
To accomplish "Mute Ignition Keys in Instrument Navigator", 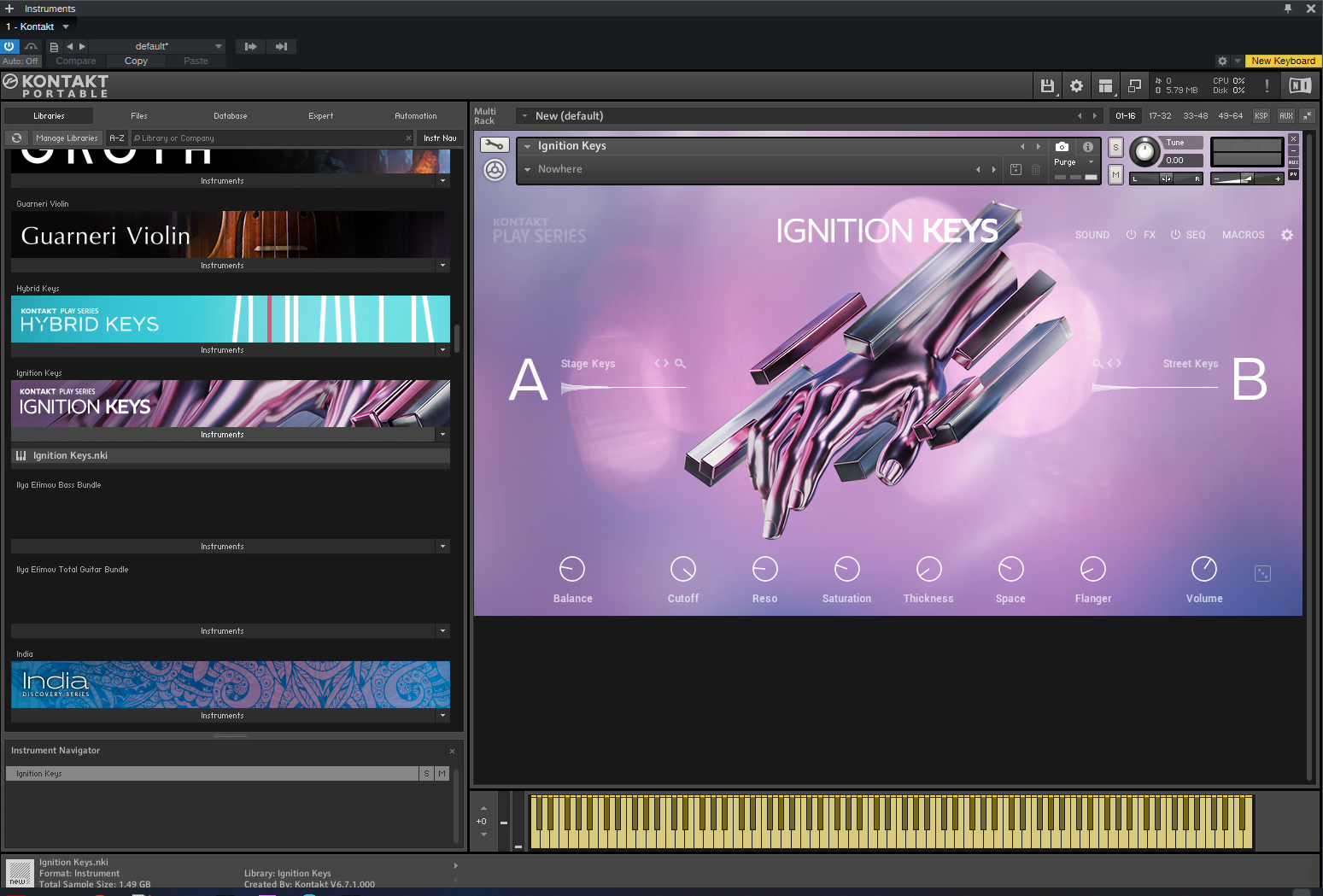I will click(442, 774).
